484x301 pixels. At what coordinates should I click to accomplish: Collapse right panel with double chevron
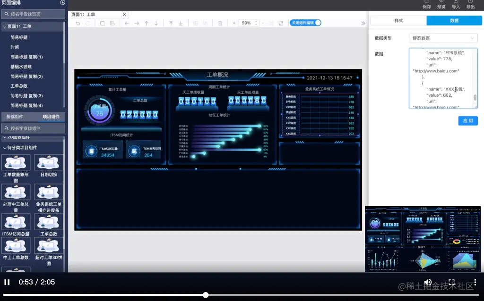click(x=363, y=23)
